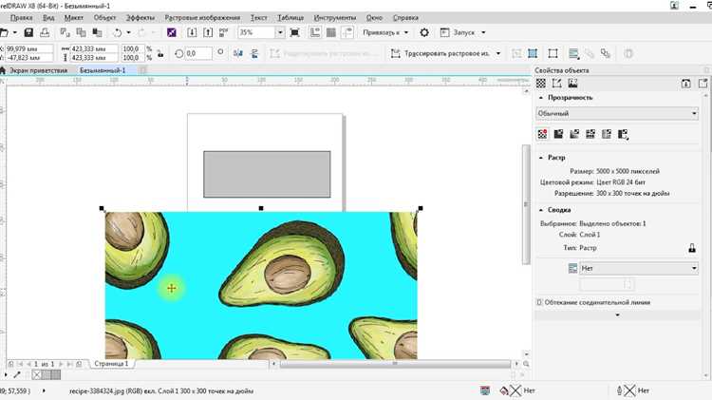Click the Paste icon in the toolbar
Screen dimensions: 712x400
coord(97,32)
